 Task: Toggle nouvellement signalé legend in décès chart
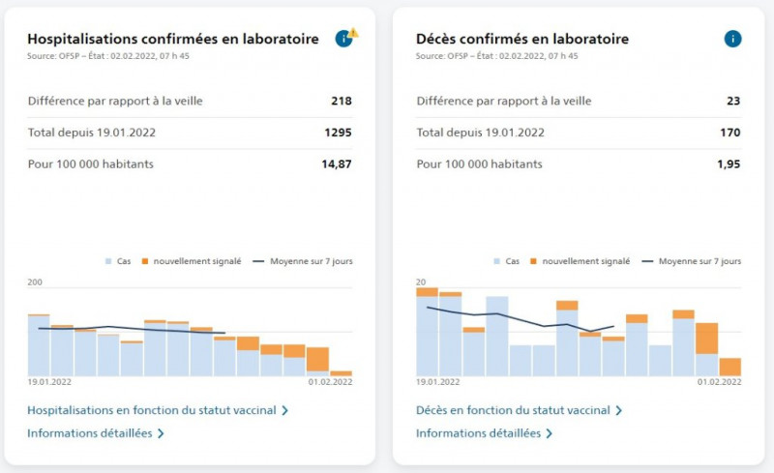(580, 261)
